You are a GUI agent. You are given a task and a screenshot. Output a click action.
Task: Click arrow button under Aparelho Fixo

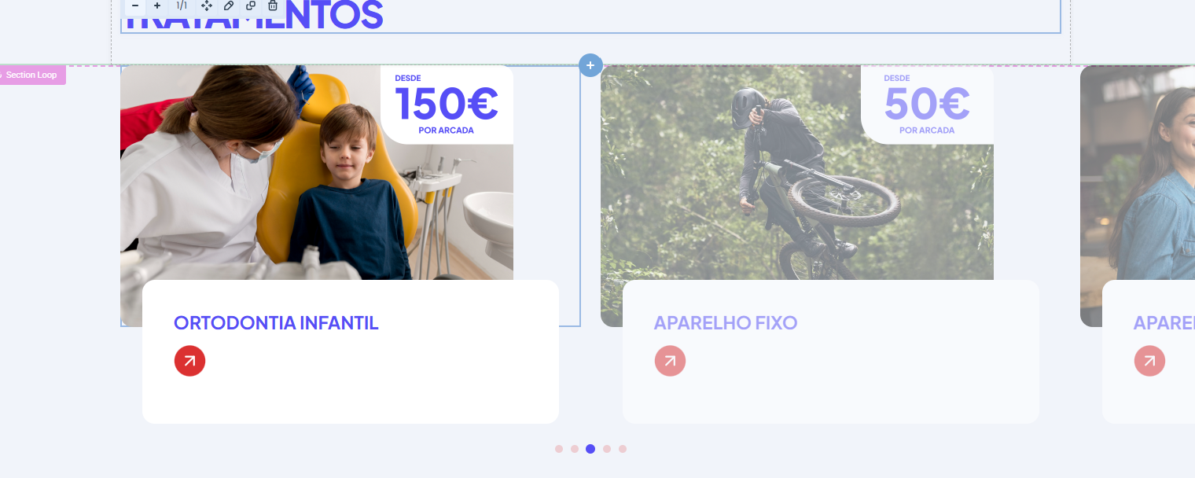pos(670,361)
